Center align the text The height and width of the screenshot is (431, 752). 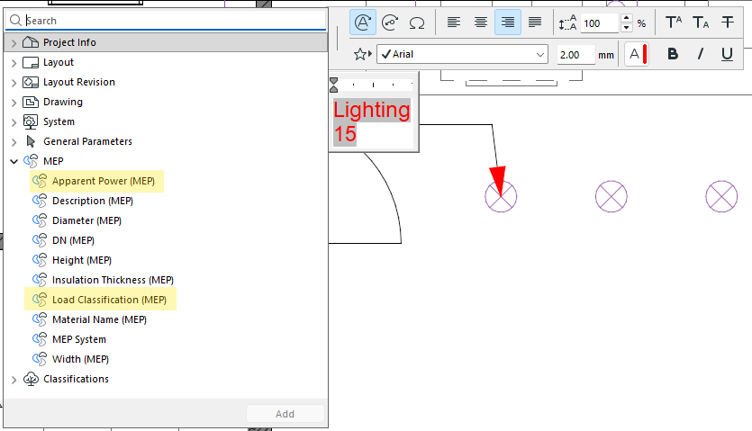pyautogui.click(x=481, y=22)
